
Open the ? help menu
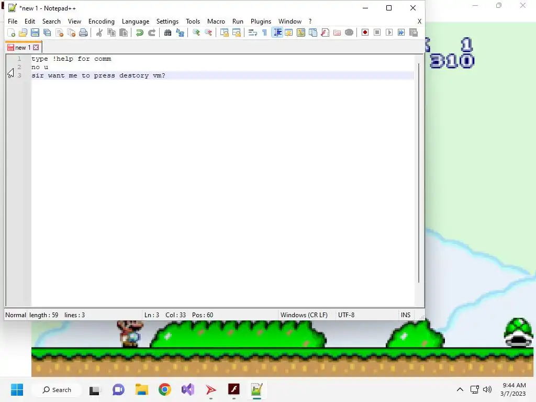(x=310, y=21)
